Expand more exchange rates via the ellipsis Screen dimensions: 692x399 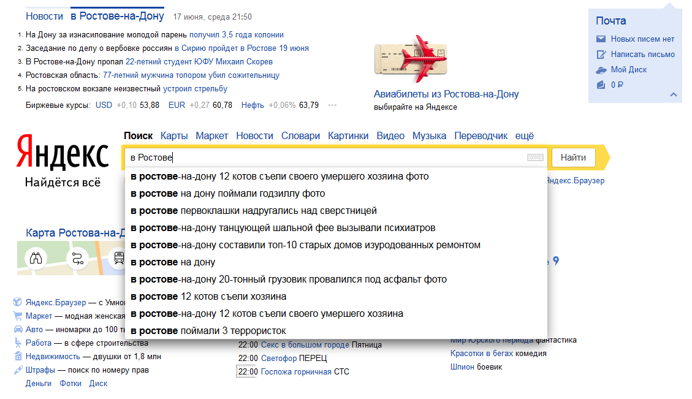point(332,105)
